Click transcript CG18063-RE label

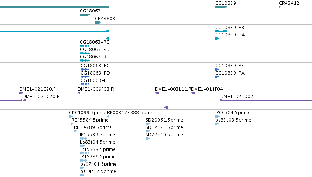tap(95, 57)
